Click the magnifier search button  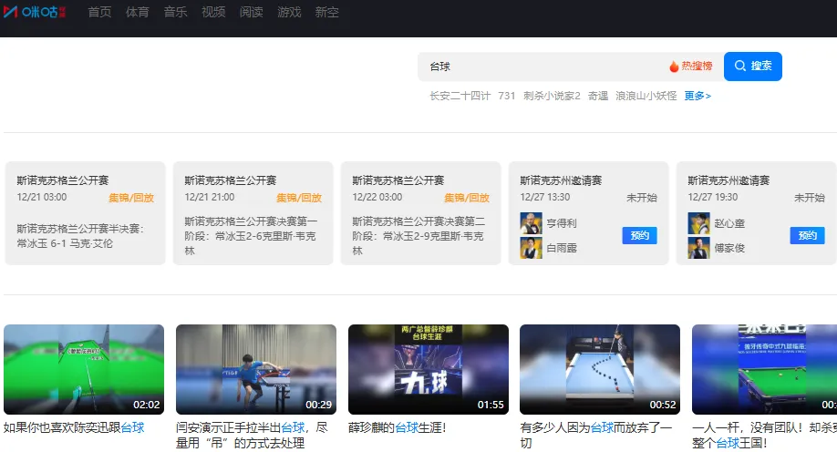pos(753,67)
